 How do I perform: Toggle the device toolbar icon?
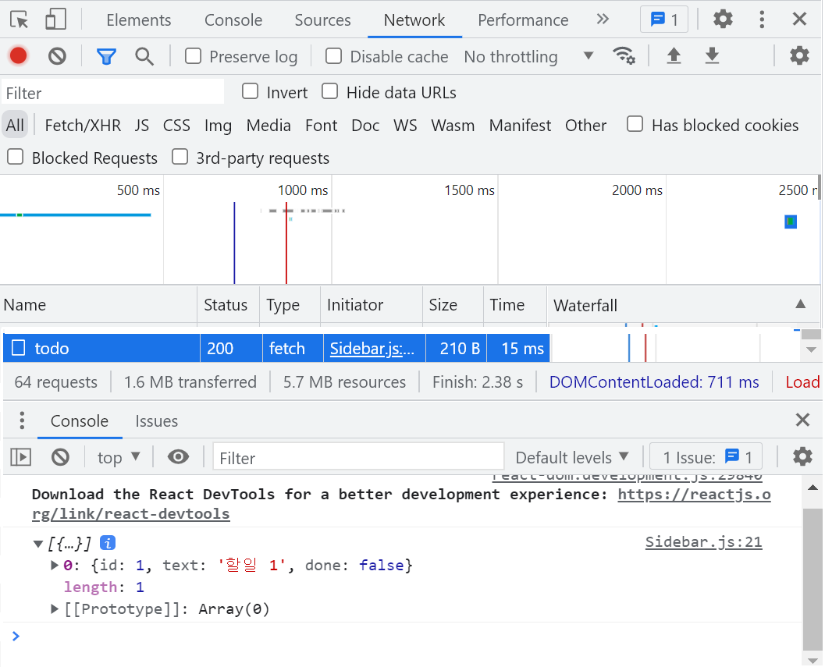coord(55,20)
